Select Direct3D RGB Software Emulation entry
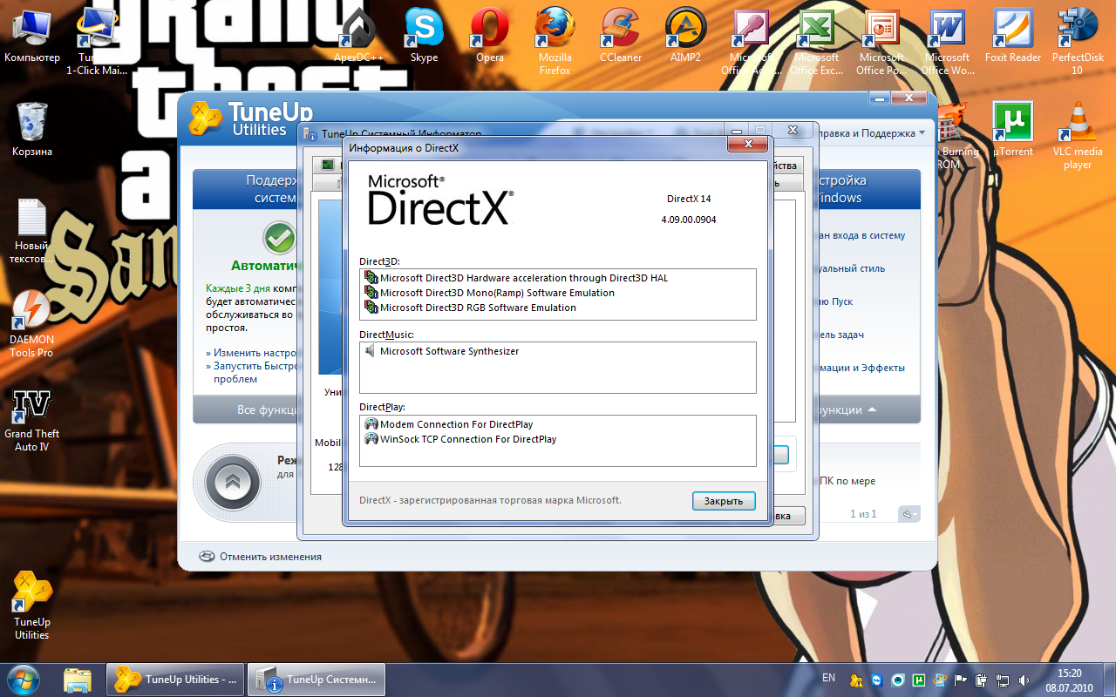The width and height of the screenshot is (1116, 697). 471,308
